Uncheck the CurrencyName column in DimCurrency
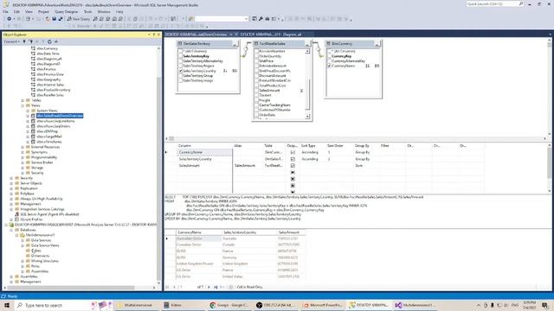The height and width of the screenshot is (311, 554). [x=329, y=66]
